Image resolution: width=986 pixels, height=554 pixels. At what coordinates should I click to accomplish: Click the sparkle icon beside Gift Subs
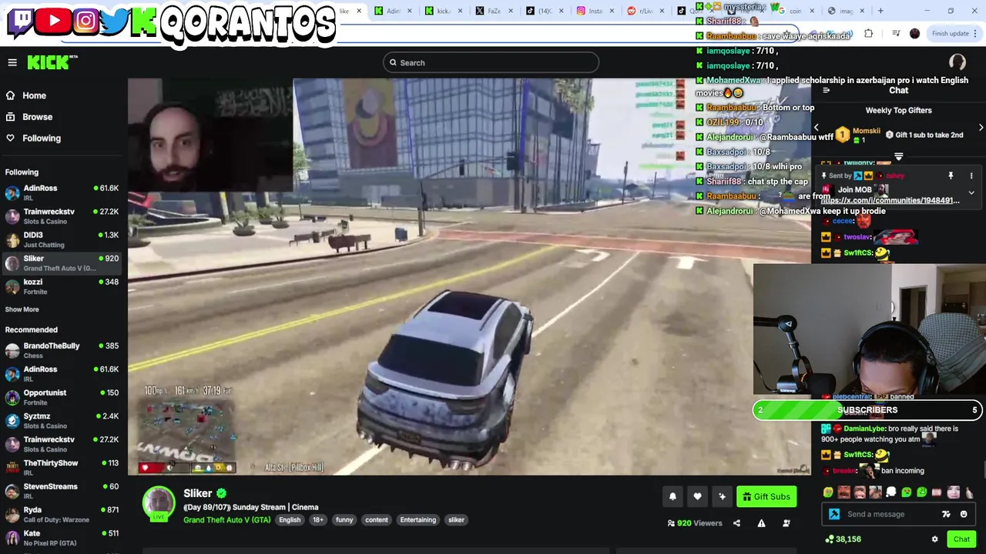722,497
